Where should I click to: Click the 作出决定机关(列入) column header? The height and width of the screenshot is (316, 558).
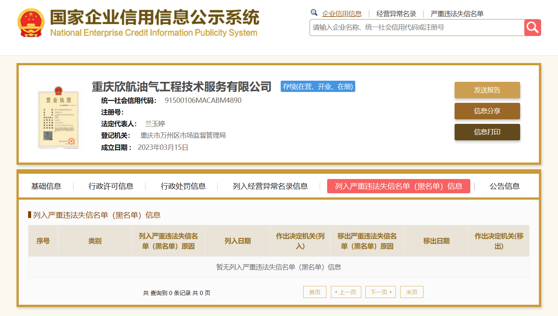pos(300,241)
